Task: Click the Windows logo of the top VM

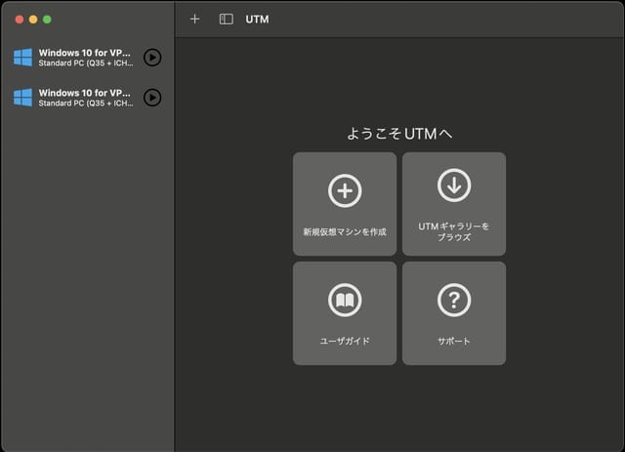Action: tap(22, 58)
